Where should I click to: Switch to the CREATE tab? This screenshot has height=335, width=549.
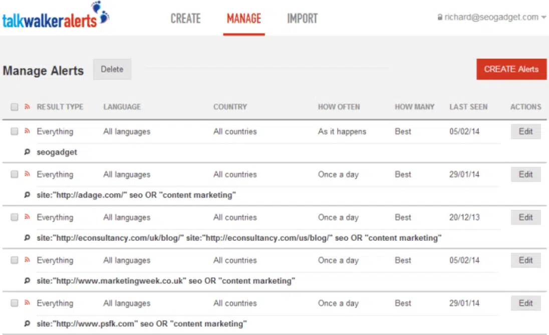pyautogui.click(x=185, y=19)
